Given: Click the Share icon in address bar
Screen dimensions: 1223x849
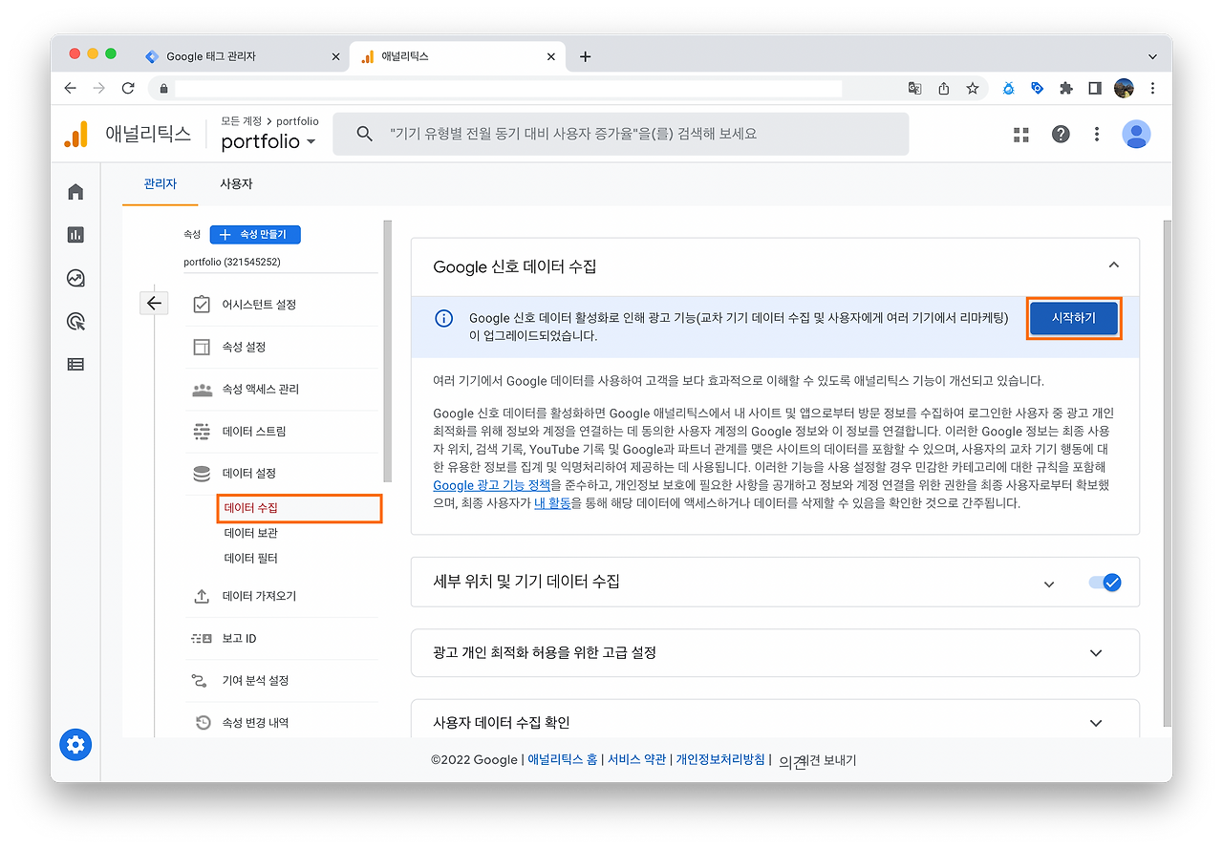Looking at the screenshot, I should click(x=944, y=88).
